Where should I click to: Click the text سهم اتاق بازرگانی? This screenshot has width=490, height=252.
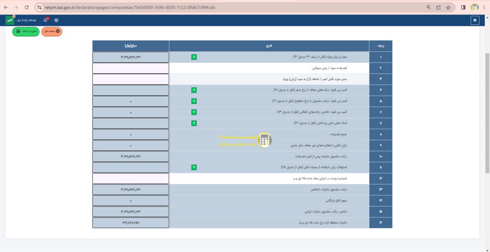(336, 201)
